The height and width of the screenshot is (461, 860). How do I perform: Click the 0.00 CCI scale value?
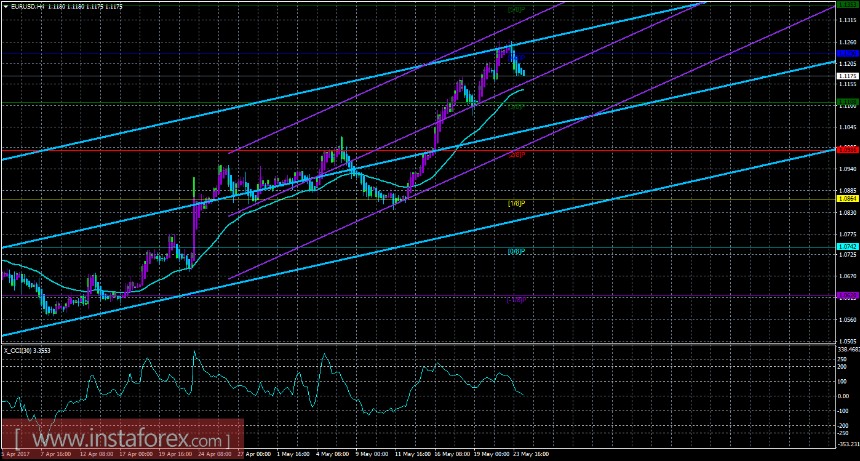pyautogui.click(x=844, y=396)
